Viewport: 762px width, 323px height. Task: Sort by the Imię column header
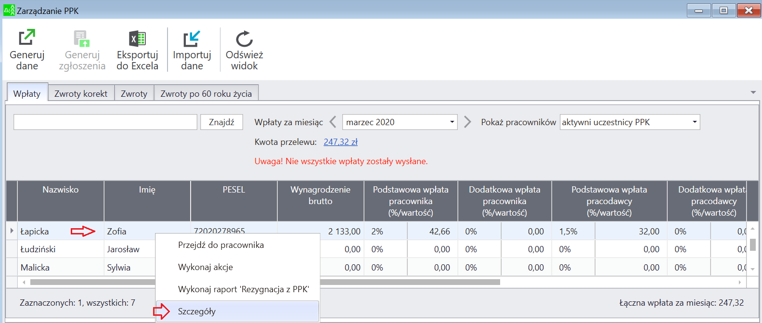[x=147, y=201]
